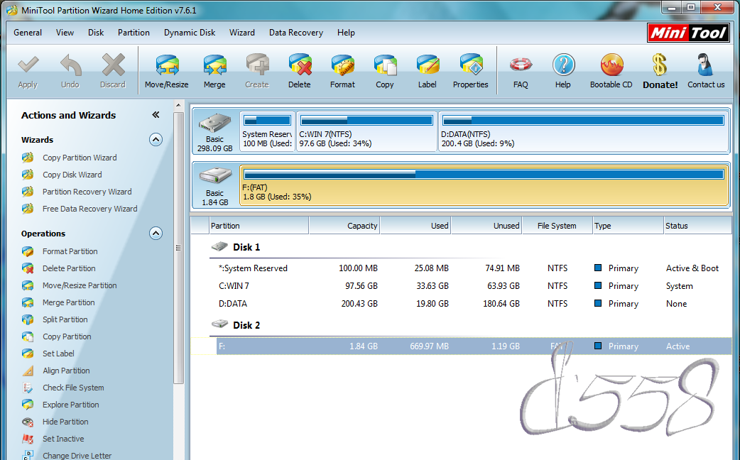740x460 pixels.
Task: Click the sidebar scroll up arrow
Action: click(x=178, y=105)
